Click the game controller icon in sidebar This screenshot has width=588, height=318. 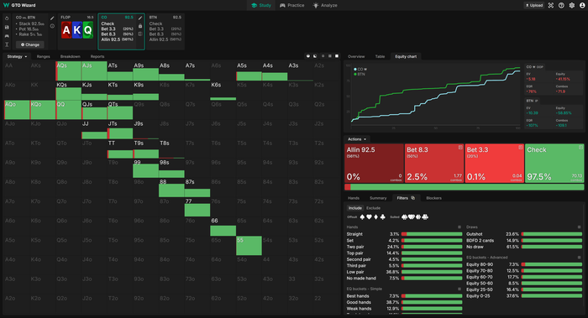(x=7, y=36)
